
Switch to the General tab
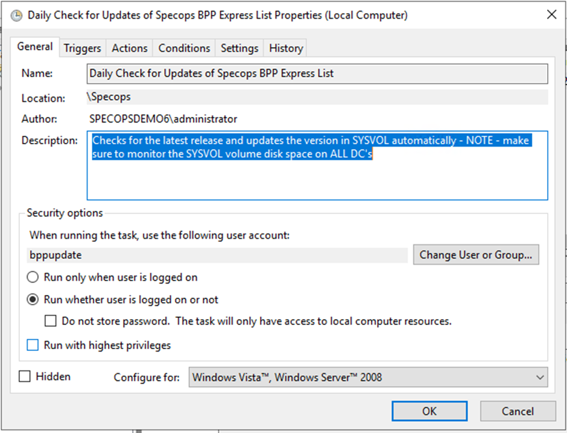click(35, 46)
